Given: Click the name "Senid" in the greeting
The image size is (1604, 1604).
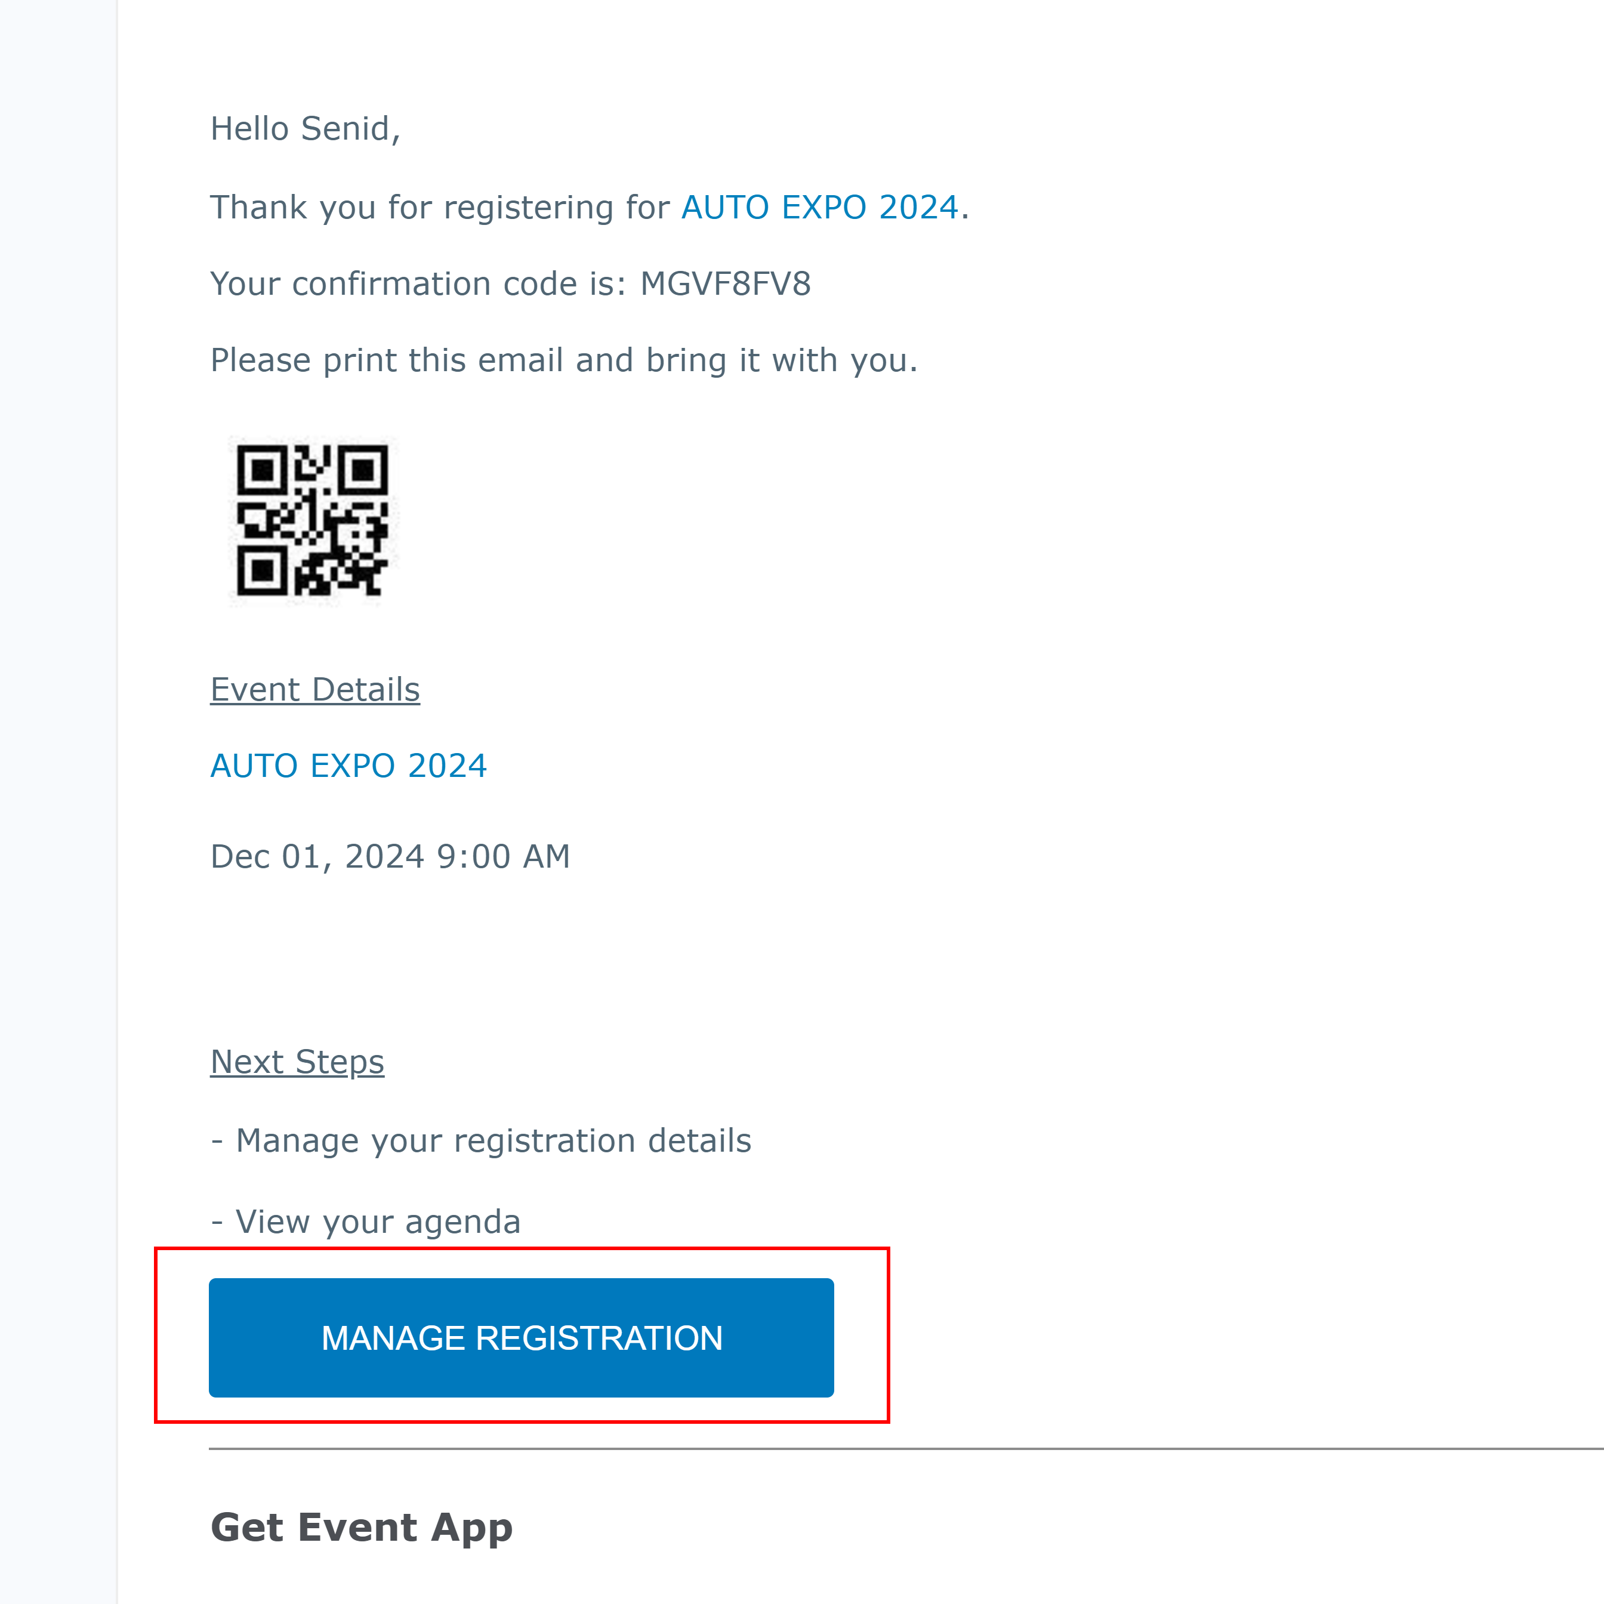Looking at the screenshot, I should click(x=347, y=129).
